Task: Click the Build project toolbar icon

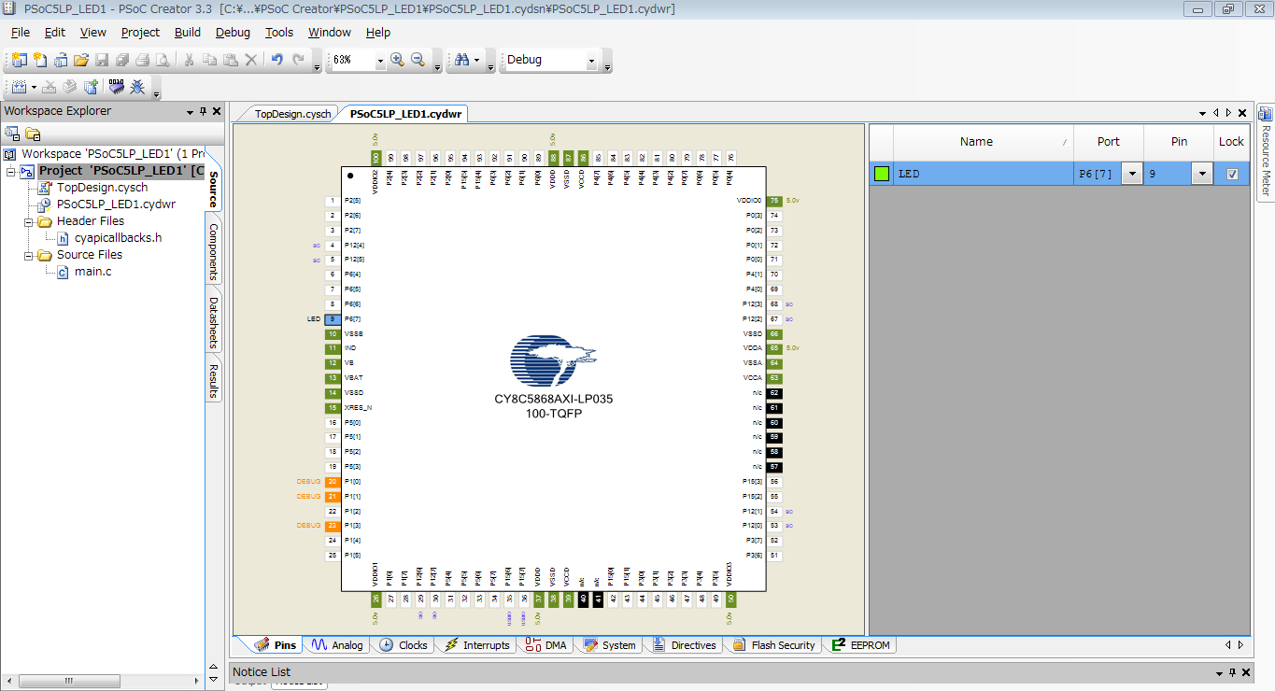Action: [19, 87]
